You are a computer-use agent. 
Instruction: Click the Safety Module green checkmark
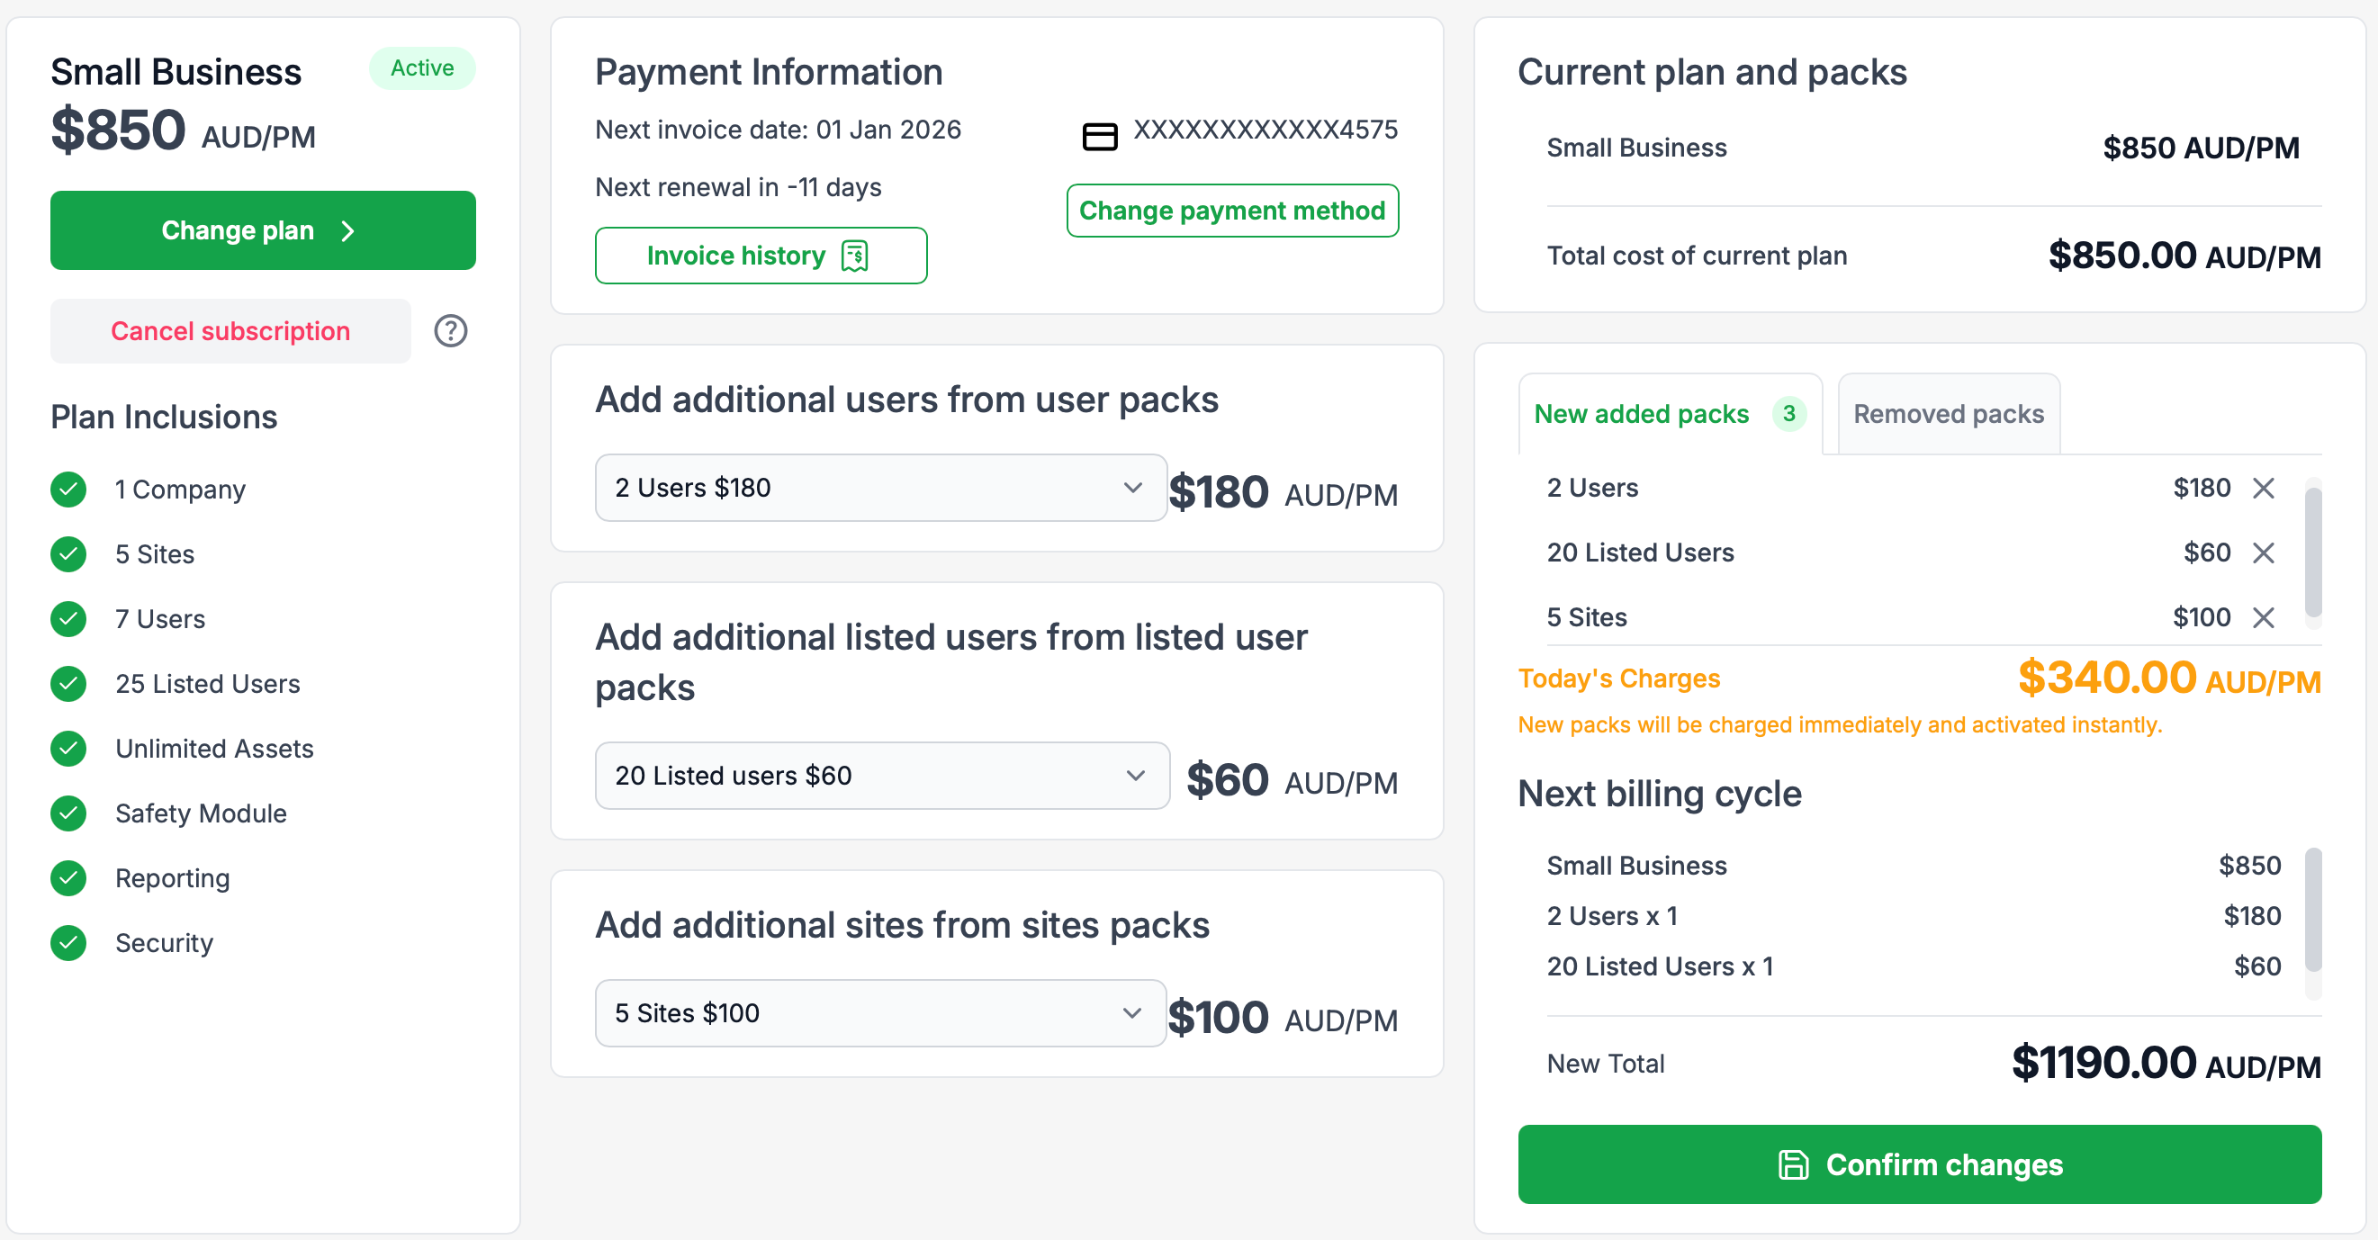pyautogui.click(x=68, y=813)
